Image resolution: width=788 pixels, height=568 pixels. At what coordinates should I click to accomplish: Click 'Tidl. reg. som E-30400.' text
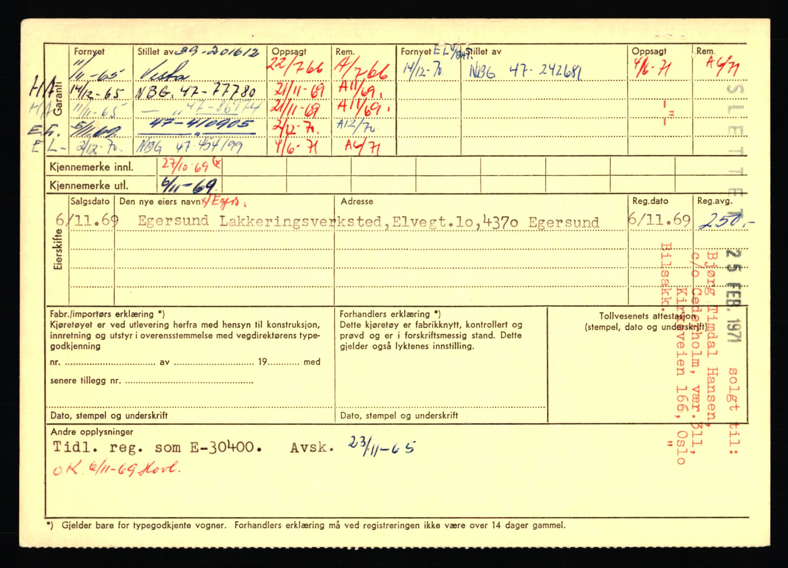[x=157, y=447]
